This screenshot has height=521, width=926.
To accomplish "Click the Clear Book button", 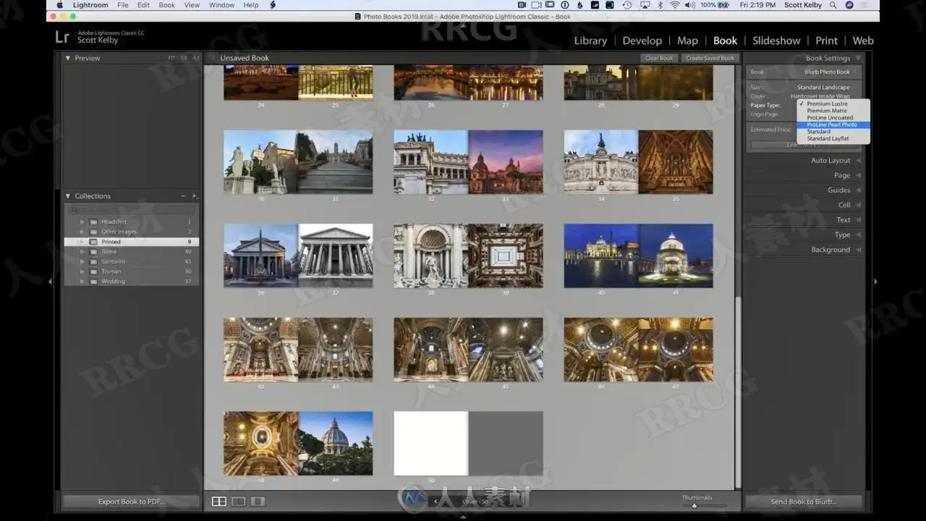I will pos(659,58).
